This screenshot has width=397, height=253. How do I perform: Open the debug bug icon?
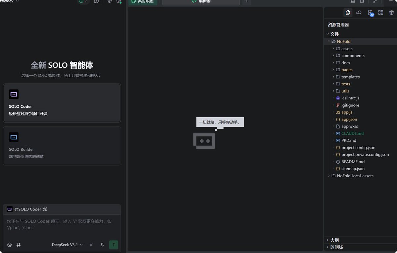pos(392,13)
